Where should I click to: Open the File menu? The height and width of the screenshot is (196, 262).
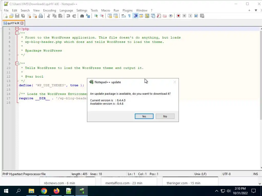(6, 10)
